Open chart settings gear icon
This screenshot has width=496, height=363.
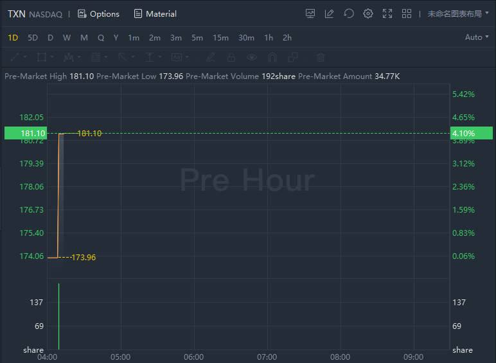(368, 13)
